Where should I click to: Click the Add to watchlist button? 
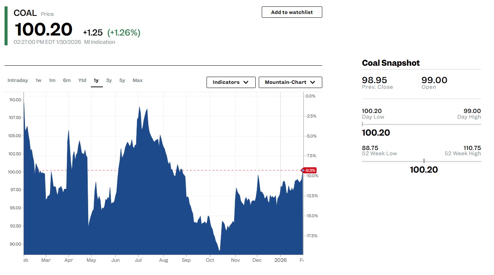(x=292, y=12)
